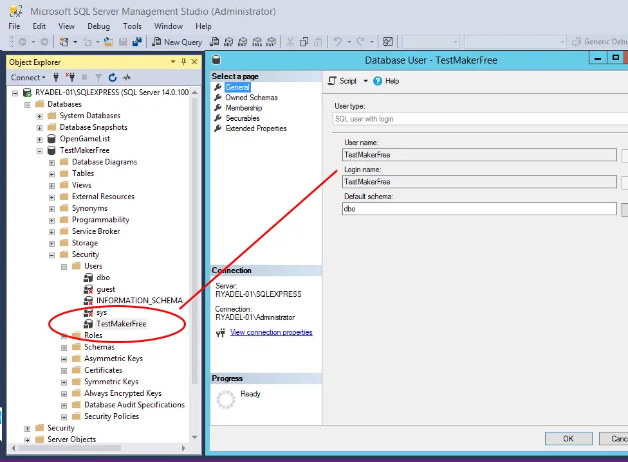Select the New MDX Query icon
This screenshot has width=628, height=462.
(x=229, y=42)
